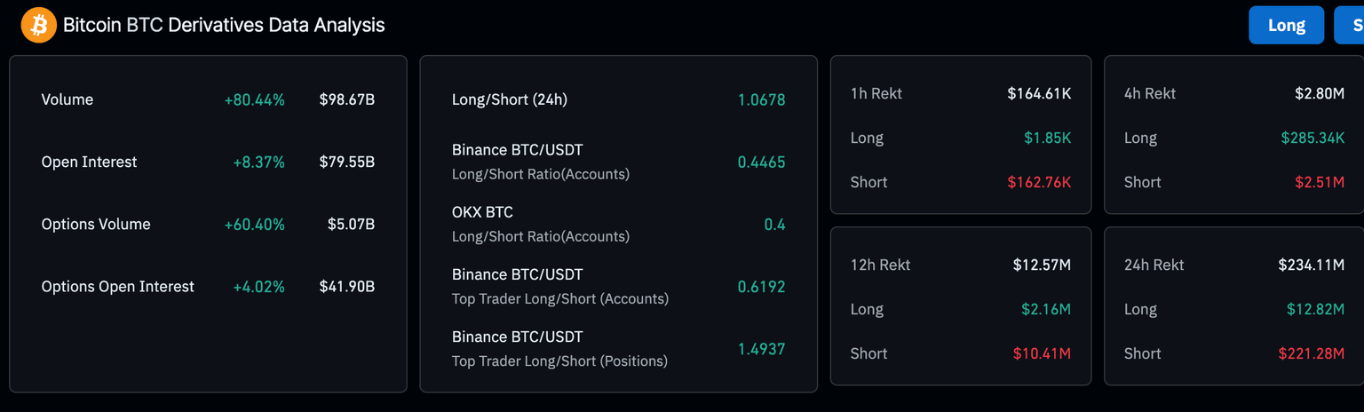
Task: Select the 24h Rekt Short value $221.28M
Action: [1311, 353]
